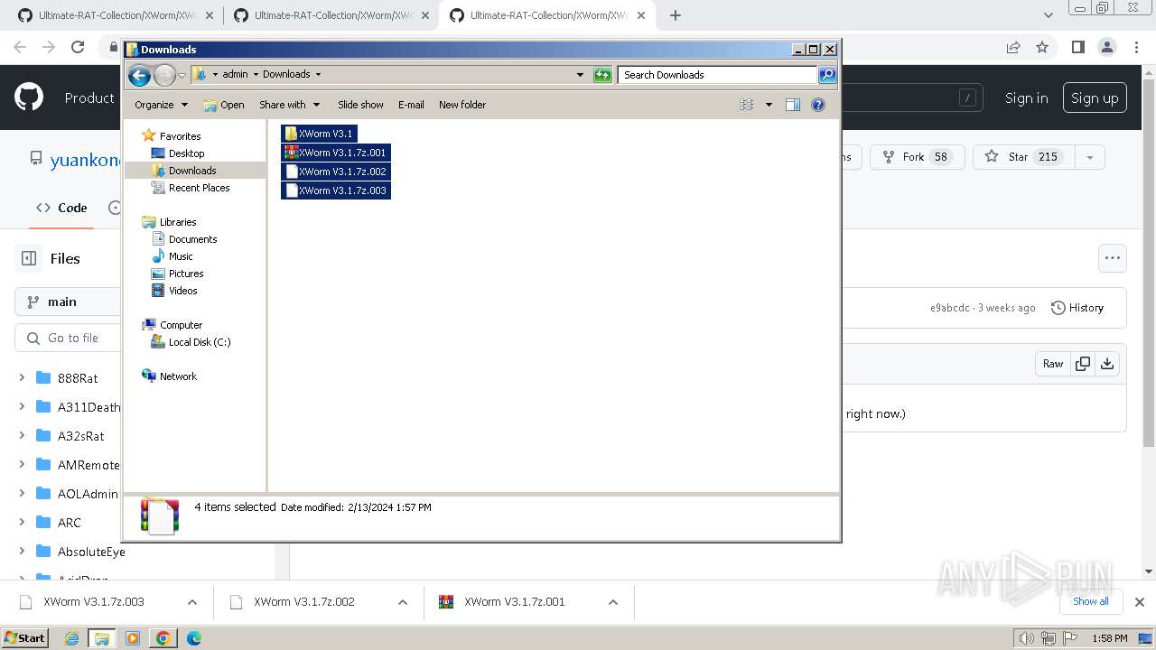Select XWorm V3.1.7z.002 file
Viewport: 1156px width, 650px height.
(335, 172)
